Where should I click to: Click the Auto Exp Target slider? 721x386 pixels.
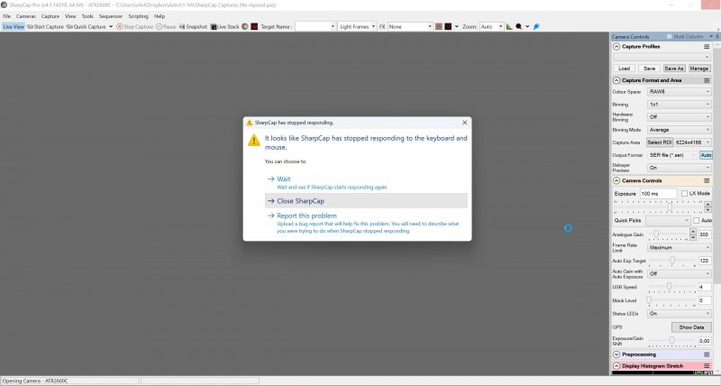pos(671,261)
